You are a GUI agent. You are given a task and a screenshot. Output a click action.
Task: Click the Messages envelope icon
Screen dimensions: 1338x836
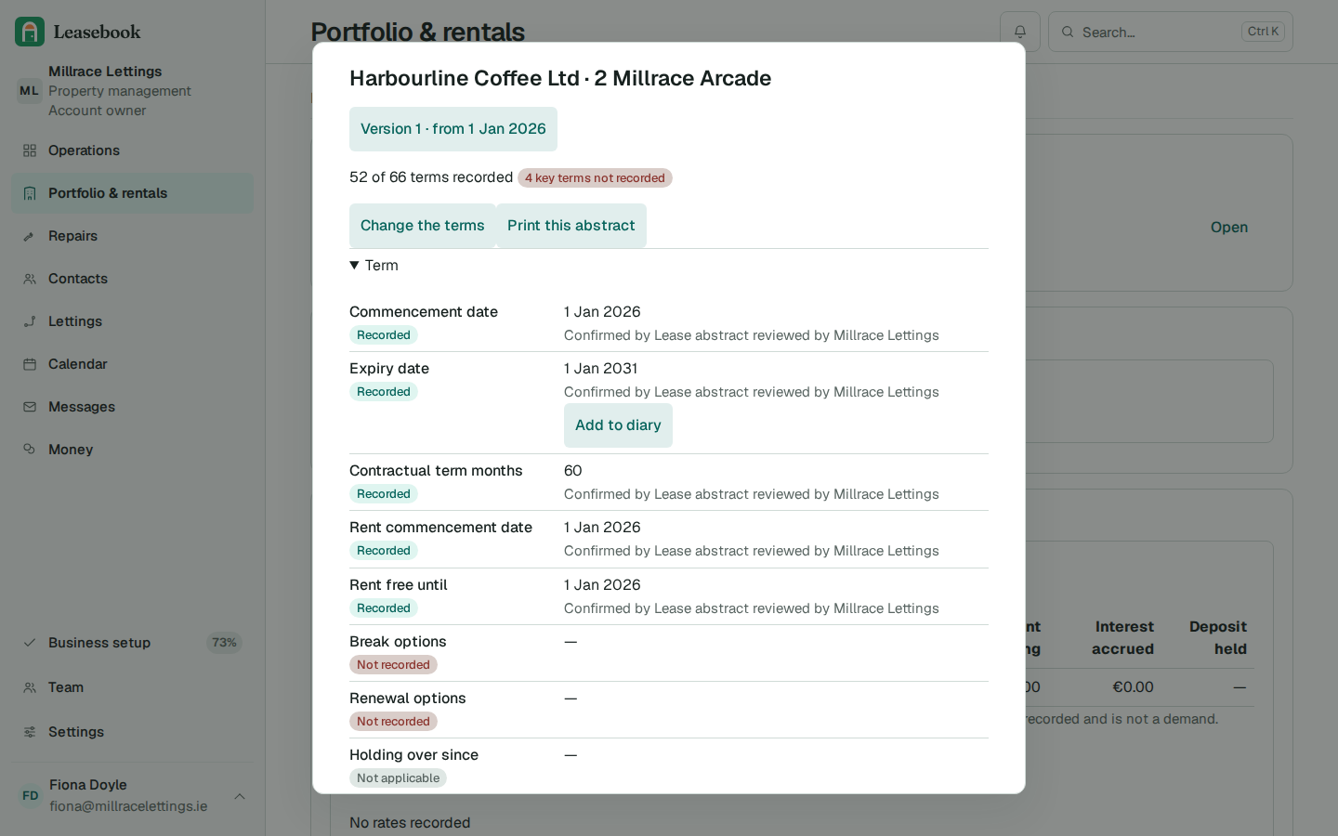pos(30,407)
